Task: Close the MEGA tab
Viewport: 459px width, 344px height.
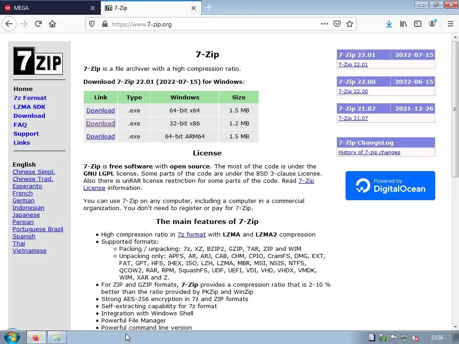Action: (x=93, y=8)
